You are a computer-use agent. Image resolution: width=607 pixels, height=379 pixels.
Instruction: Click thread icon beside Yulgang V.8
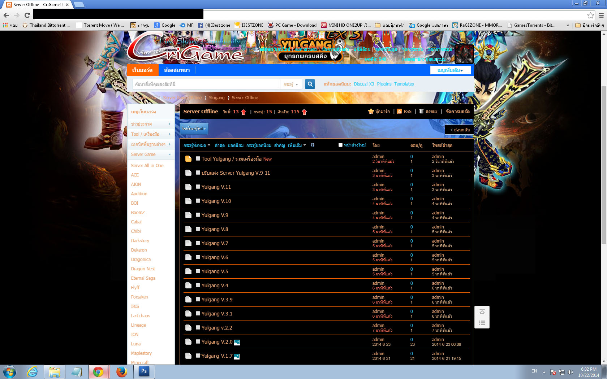(188, 229)
